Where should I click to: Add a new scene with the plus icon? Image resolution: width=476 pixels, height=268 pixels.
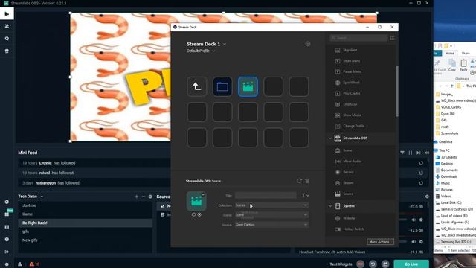point(136,197)
